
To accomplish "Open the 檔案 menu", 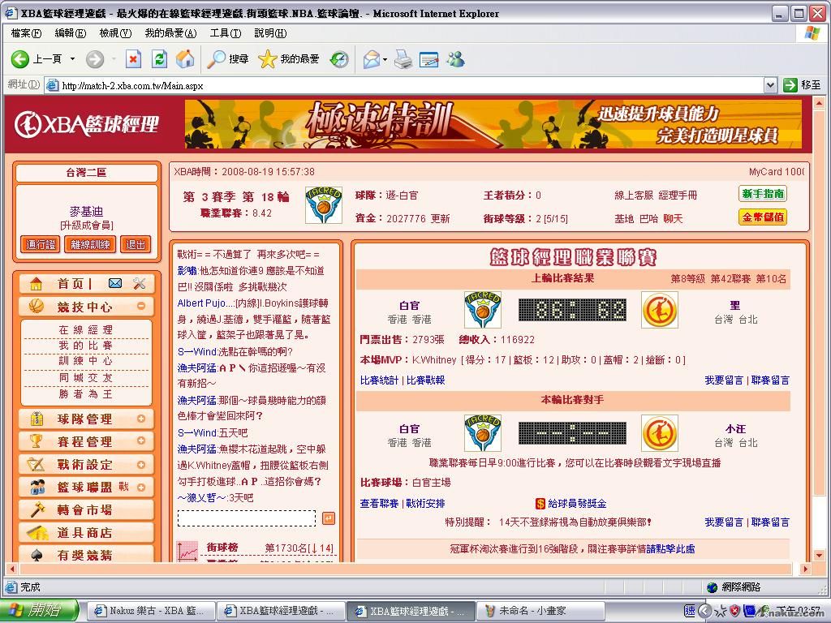I will pyautogui.click(x=26, y=33).
